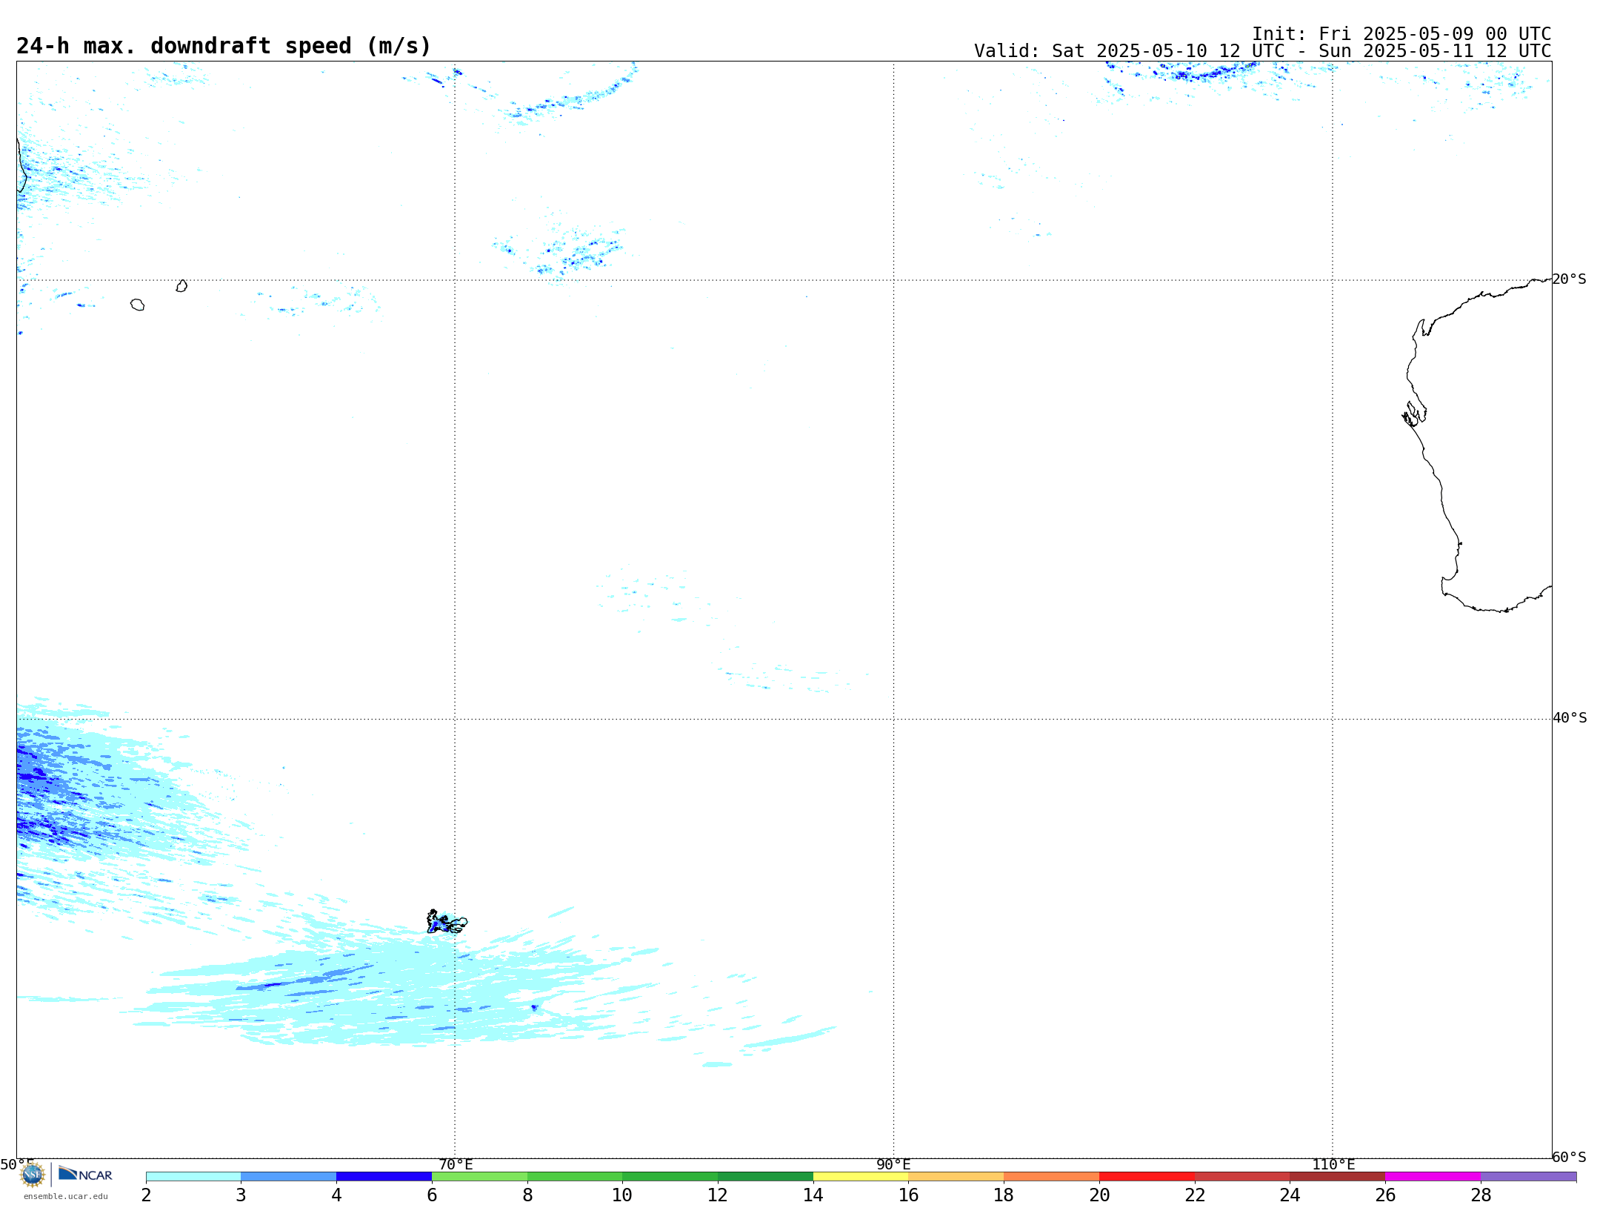
Task: Click the 60°S latitude label
Action: click(x=1569, y=1157)
